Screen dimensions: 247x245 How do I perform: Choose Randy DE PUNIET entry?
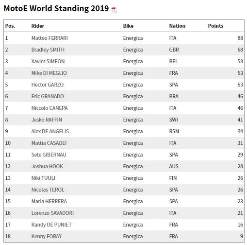51,225
